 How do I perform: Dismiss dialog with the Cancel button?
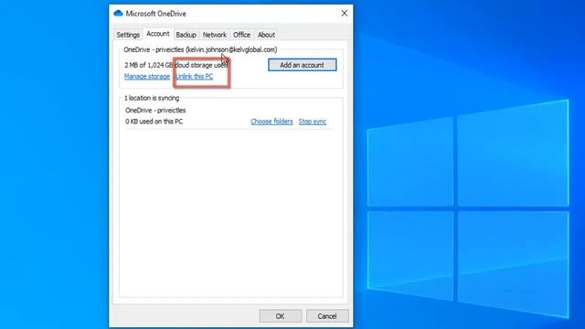pos(327,316)
